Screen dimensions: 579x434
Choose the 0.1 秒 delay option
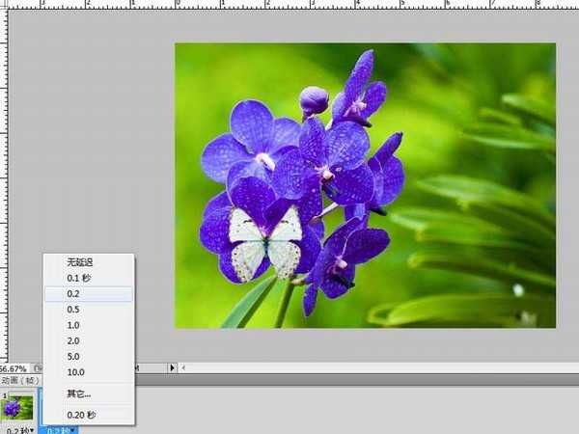tap(81, 278)
